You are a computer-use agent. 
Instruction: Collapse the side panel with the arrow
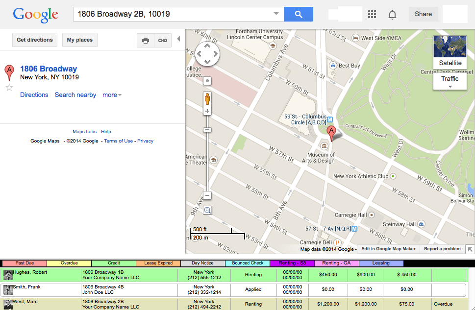tap(179, 39)
